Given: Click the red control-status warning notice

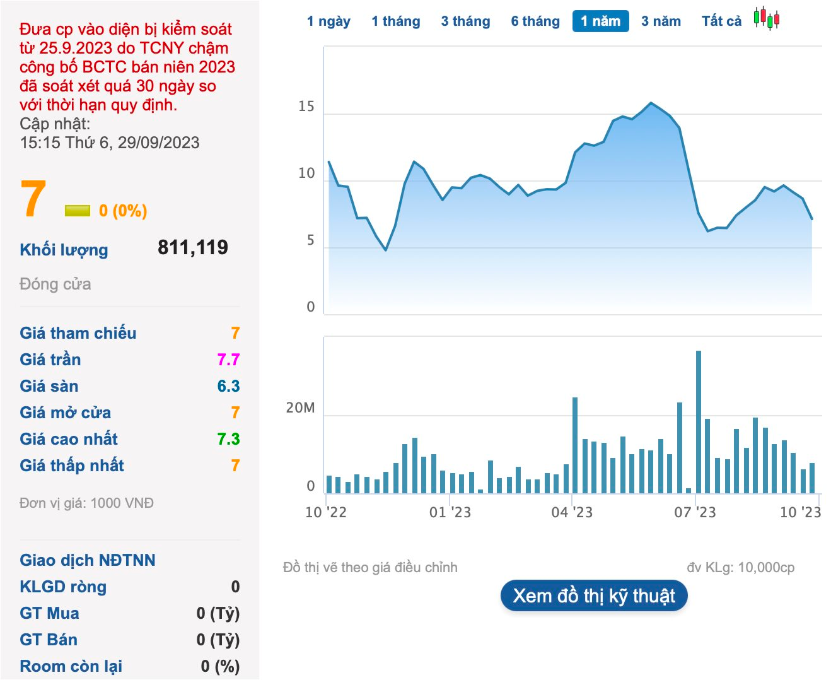Looking at the screenshot, I should pos(127,67).
